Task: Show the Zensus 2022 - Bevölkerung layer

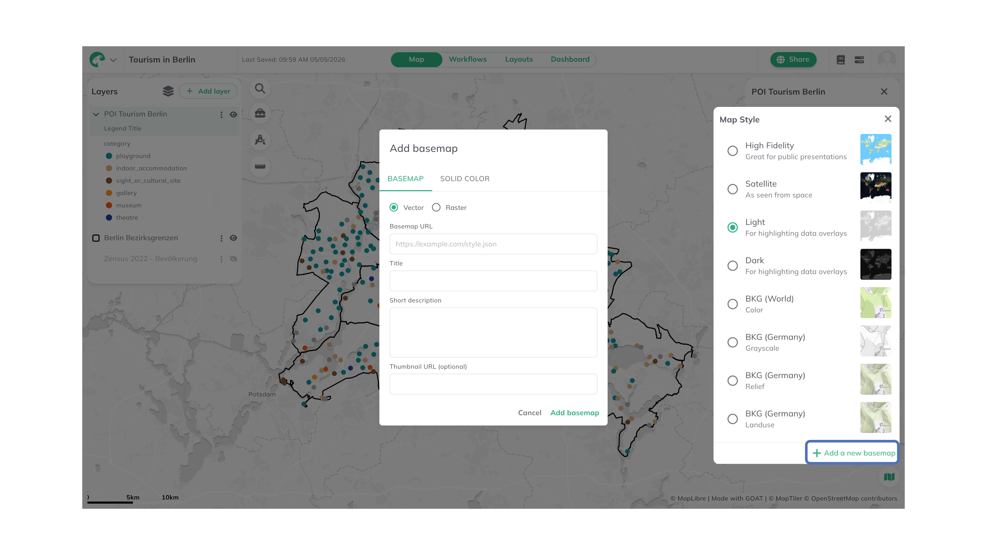Action: point(233,259)
